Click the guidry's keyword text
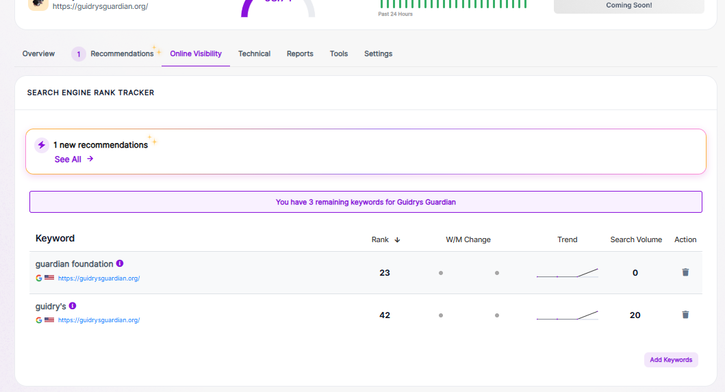725x392 pixels. tap(51, 306)
